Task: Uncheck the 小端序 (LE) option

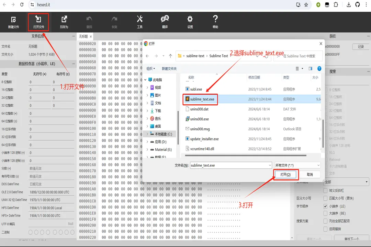Action: pyautogui.click(x=326, y=207)
